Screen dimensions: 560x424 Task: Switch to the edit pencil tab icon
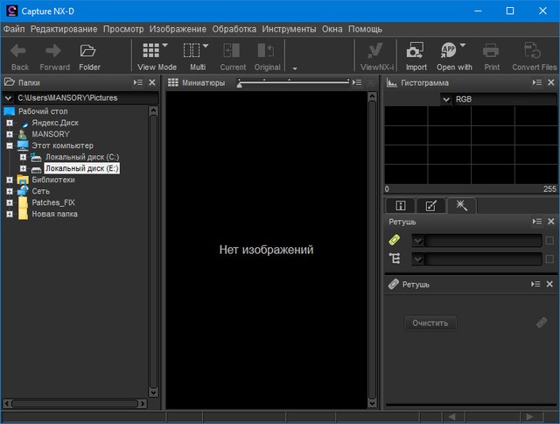point(430,206)
